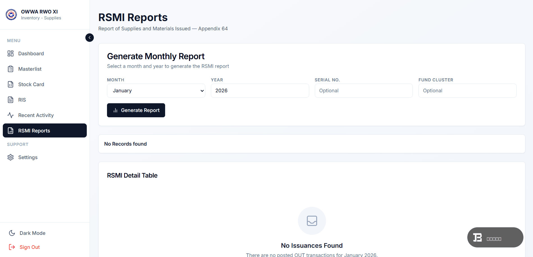Click the Dashboard grid icon
The image size is (533, 257).
tap(11, 54)
